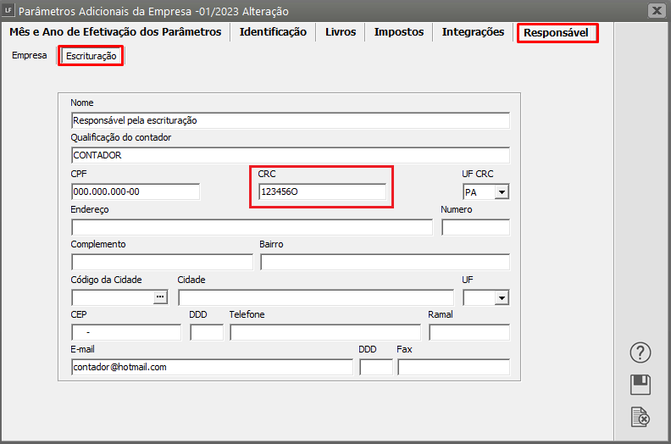The image size is (671, 444).
Task: Open city code lookup ellipsis button
Action: pos(160,297)
